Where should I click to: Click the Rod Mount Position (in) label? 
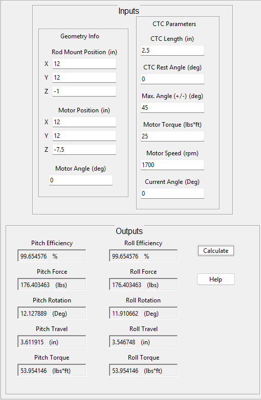[x=84, y=52]
